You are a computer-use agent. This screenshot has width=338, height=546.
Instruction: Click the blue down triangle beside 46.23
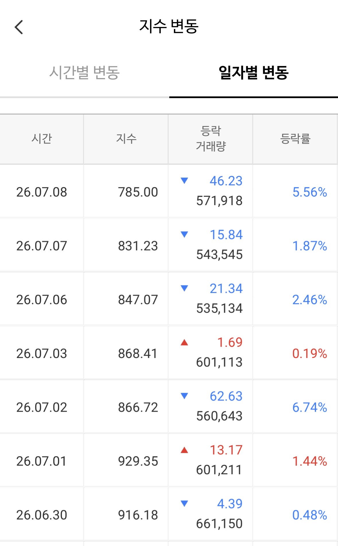[x=184, y=180]
